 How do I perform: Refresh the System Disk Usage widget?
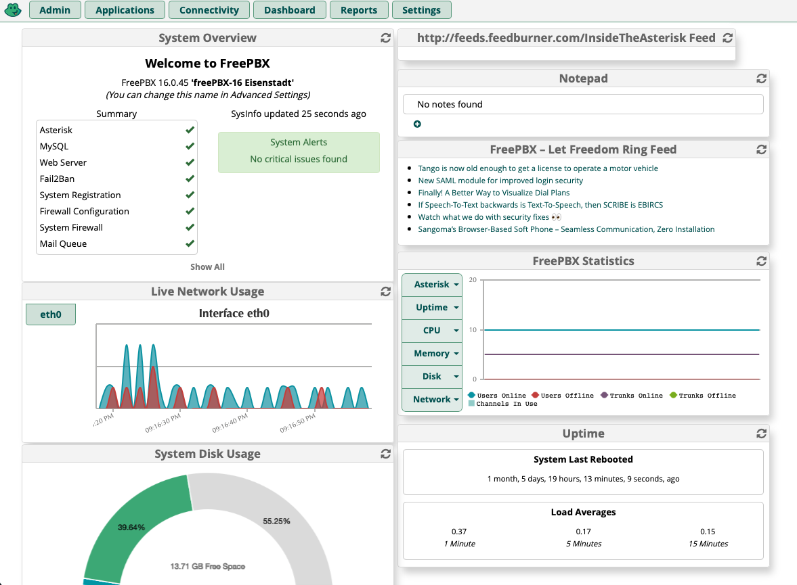(x=385, y=454)
